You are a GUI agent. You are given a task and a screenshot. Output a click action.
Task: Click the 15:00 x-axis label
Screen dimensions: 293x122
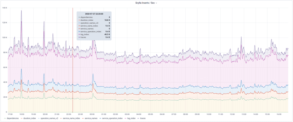[267, 114]
